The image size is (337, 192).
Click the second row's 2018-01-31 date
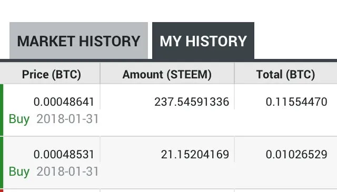(x=67, y=171)
